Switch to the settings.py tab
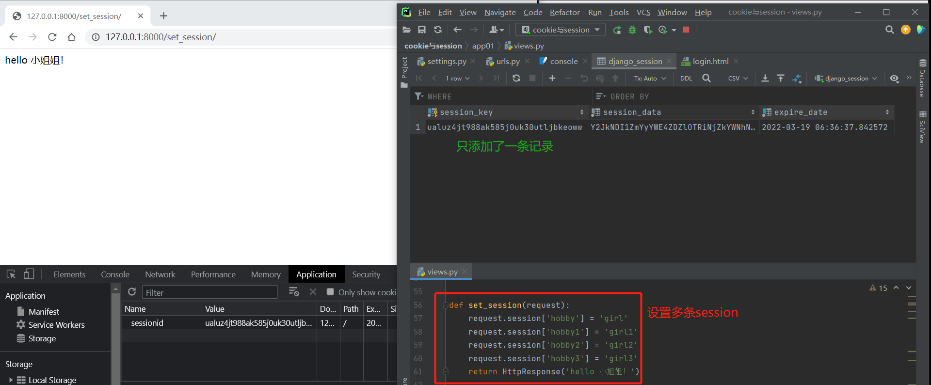This screenshot has height=385, width=931. pyautogui.click(x=447, y=61)
